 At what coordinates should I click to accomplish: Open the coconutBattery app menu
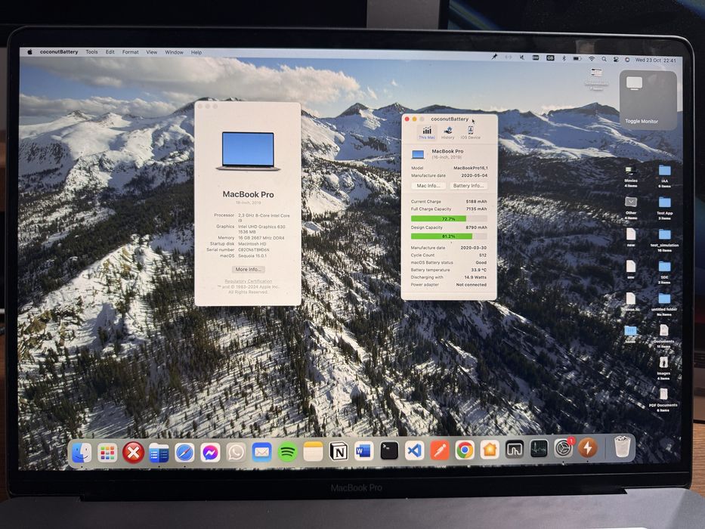(x=59, y=51)
